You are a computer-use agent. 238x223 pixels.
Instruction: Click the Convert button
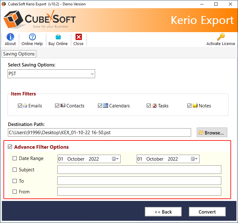click(x=207, y=212)
